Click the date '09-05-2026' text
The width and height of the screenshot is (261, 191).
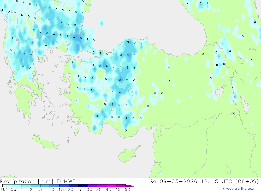pyautogui.click(x=179, y=181)
